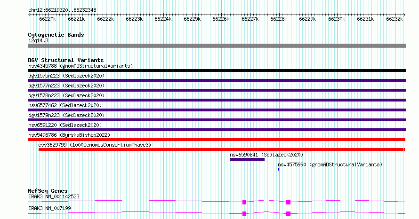Click the 66225k ruler position

pos(192,19)
